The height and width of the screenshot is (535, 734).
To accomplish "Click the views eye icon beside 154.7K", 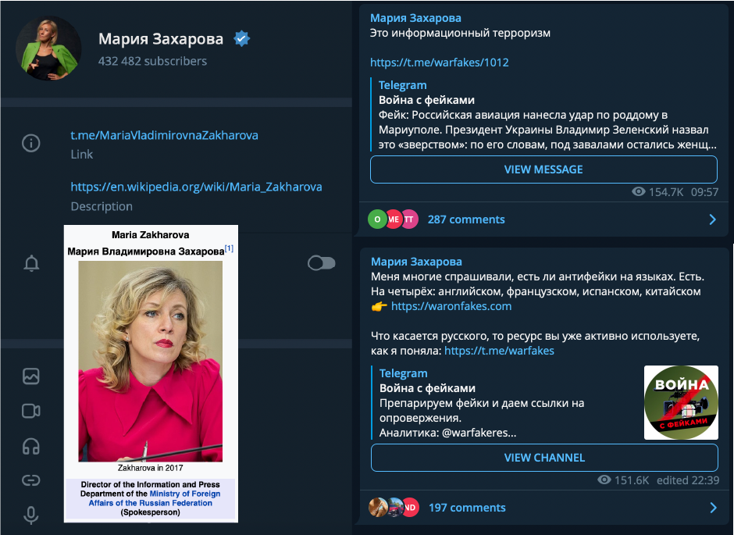I will 639,191.
